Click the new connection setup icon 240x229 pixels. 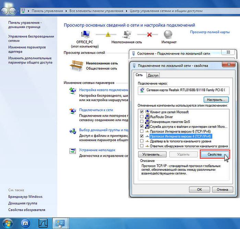pos(73,91)
